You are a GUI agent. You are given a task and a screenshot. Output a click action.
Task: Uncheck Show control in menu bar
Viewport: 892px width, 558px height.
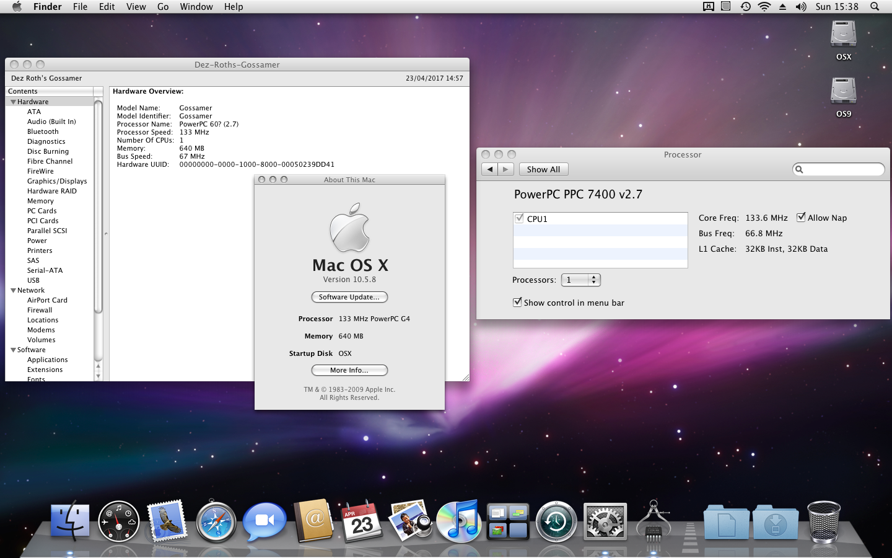(517, 303)
